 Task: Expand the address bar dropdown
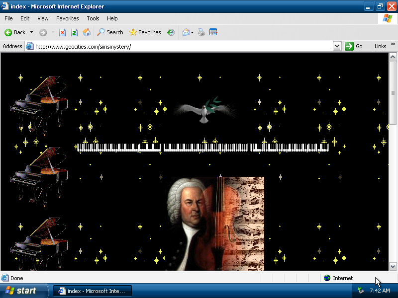[x=337, y=46]
